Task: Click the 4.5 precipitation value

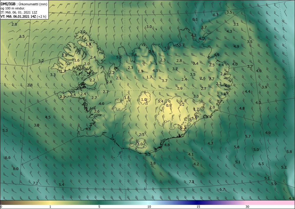Action: coord(48,117)
